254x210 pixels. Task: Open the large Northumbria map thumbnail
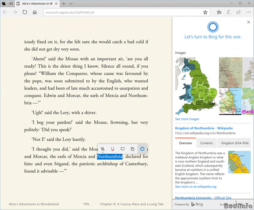(x=196, y=86)
